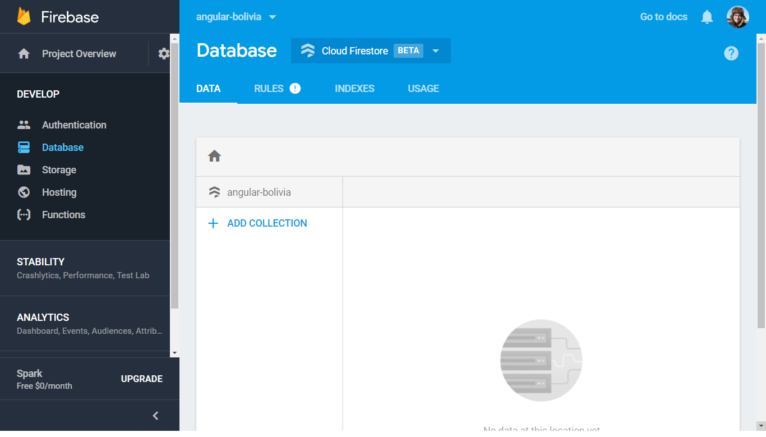Click the DEVELOP section header
Screen dimensions: 766x437
coord(38,94)
